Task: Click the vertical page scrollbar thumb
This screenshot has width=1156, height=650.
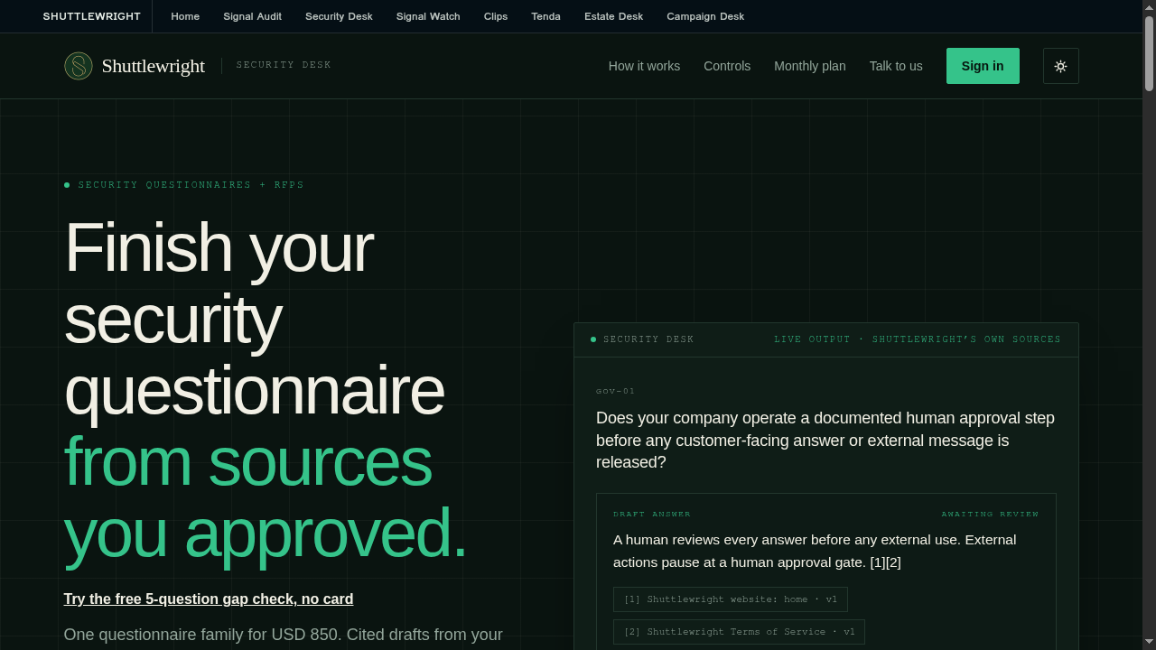Action: pos(1149,53)
